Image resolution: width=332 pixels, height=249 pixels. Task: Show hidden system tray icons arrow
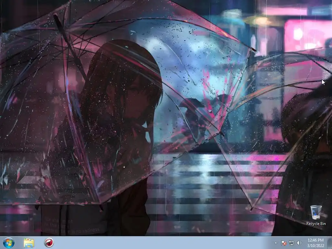point(276,243)
